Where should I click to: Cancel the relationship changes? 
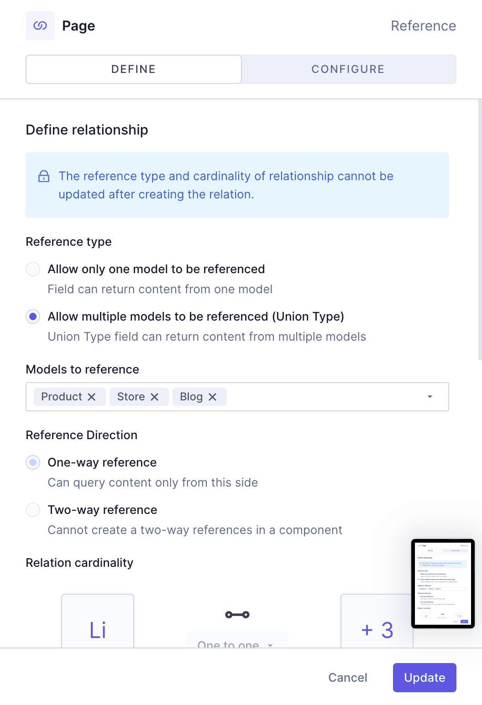[x=347, y=678]
